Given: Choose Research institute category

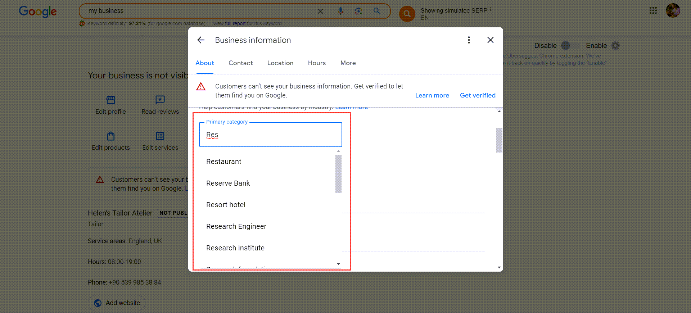Looking at the screenshot, I should point(267,248).
